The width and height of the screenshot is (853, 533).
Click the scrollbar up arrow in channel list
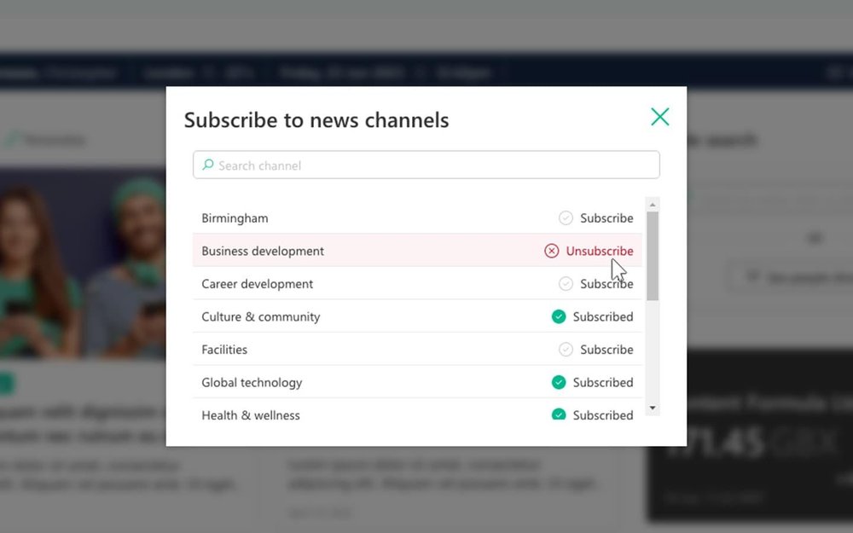(x=653, y=205)
